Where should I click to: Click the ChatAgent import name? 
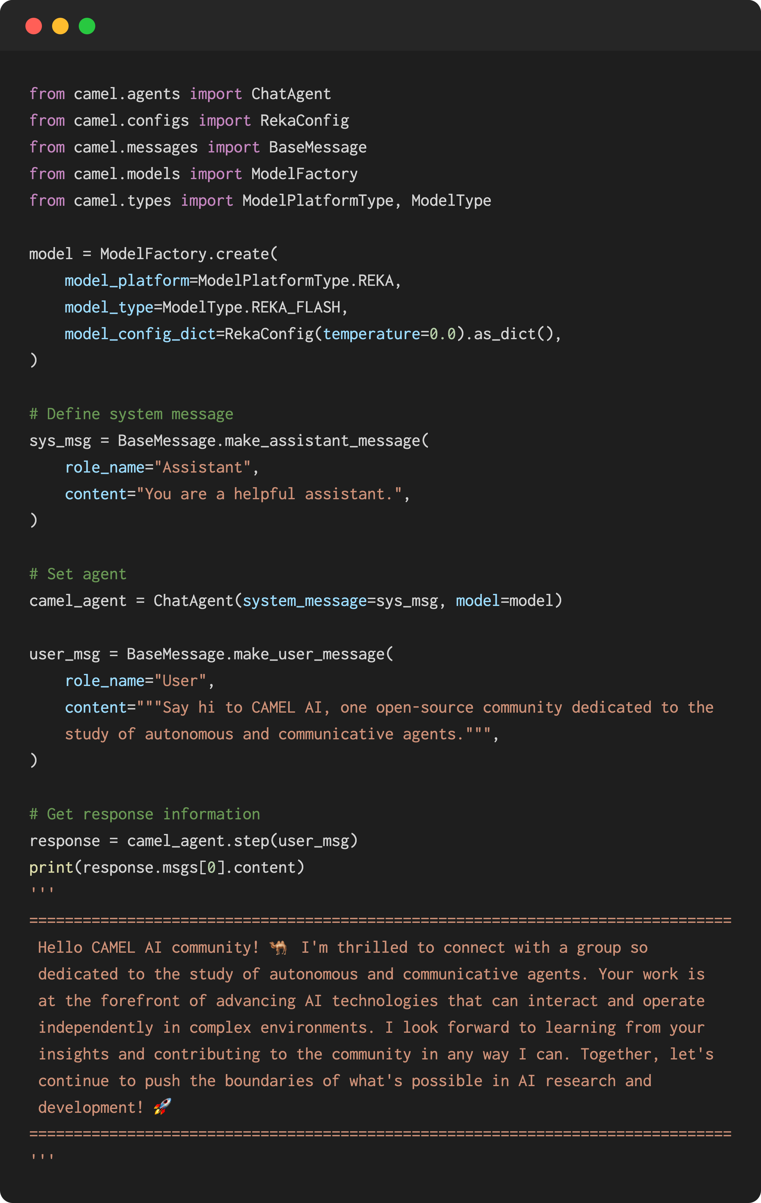291,94
